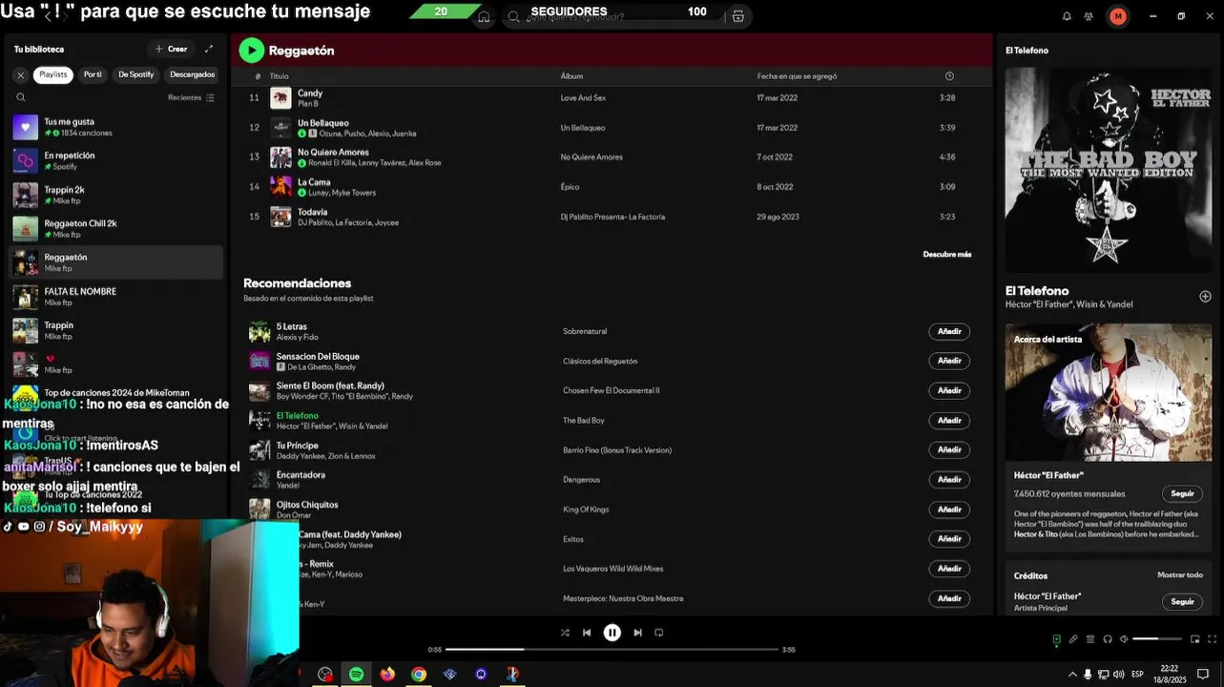Open the En repetición playlist
Screen dimensions: 1224x687
click(115, 160)
